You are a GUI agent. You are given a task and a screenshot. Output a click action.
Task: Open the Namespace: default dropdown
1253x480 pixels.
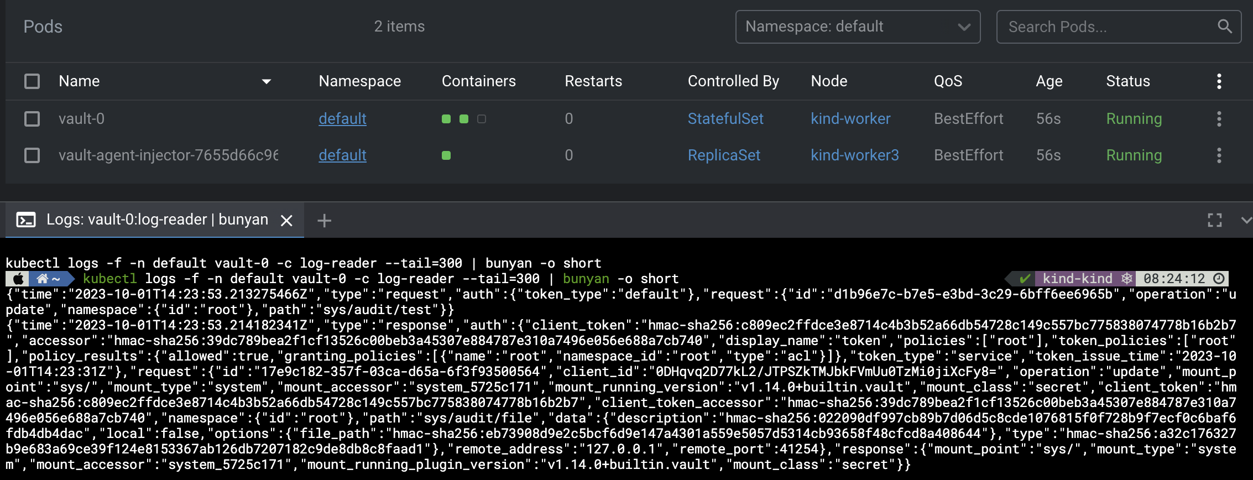(858, 27)
